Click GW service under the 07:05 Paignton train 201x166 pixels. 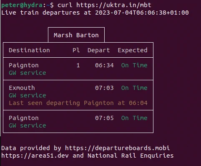pyautogui.click(x=28, y=125)
